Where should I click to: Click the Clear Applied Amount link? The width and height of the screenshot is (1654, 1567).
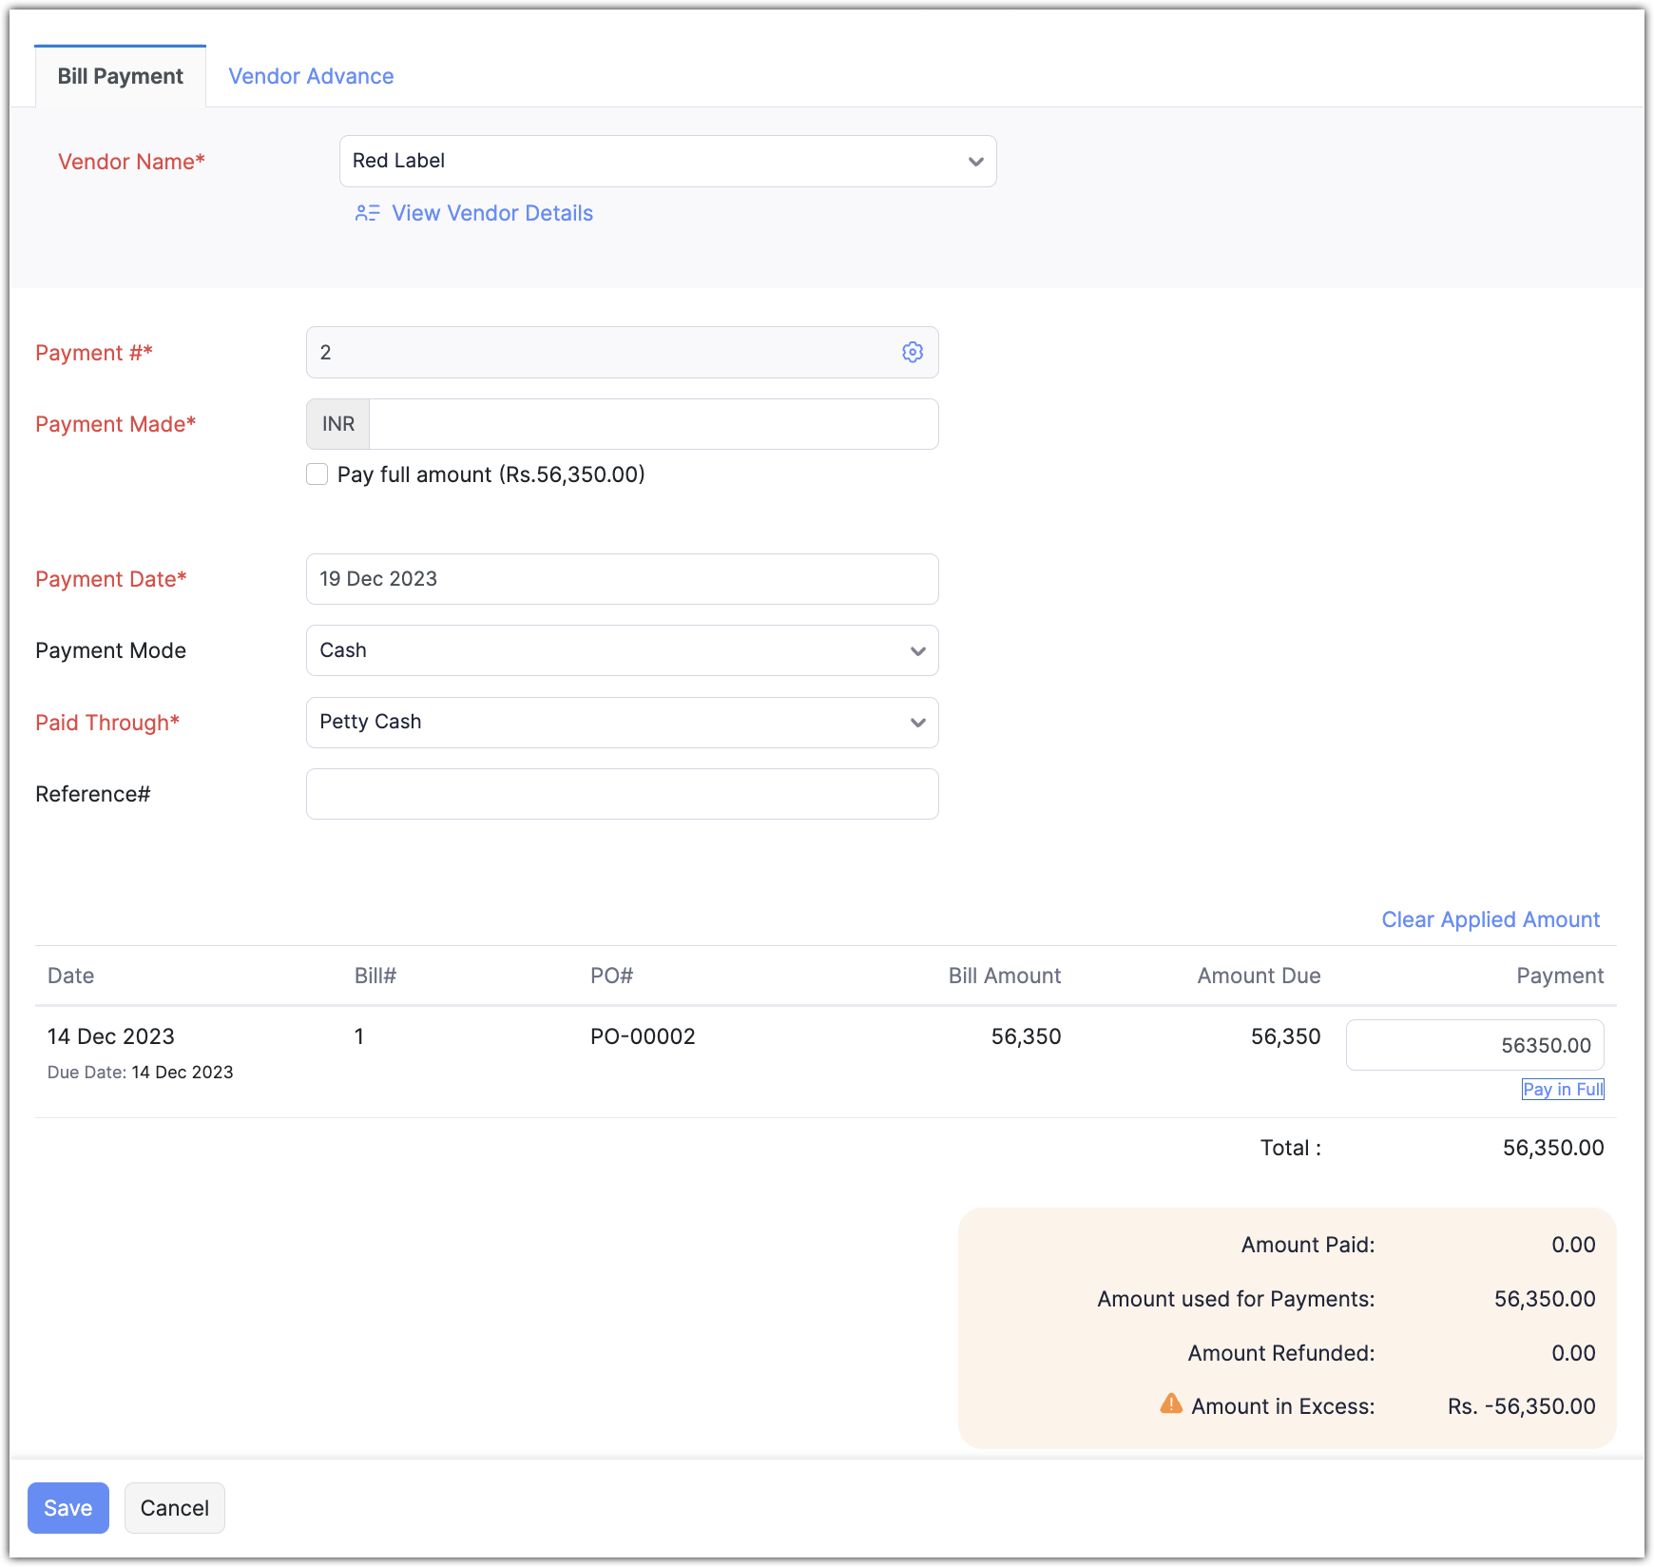pos(1490,919)
